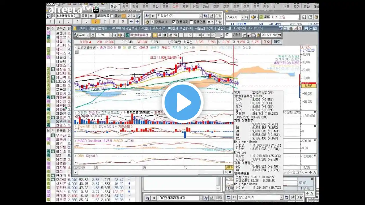Select the 틱 (tick) period toggle
Viewport: 365px width, 205px height.
pyautogui.click(x=175, y=35)
